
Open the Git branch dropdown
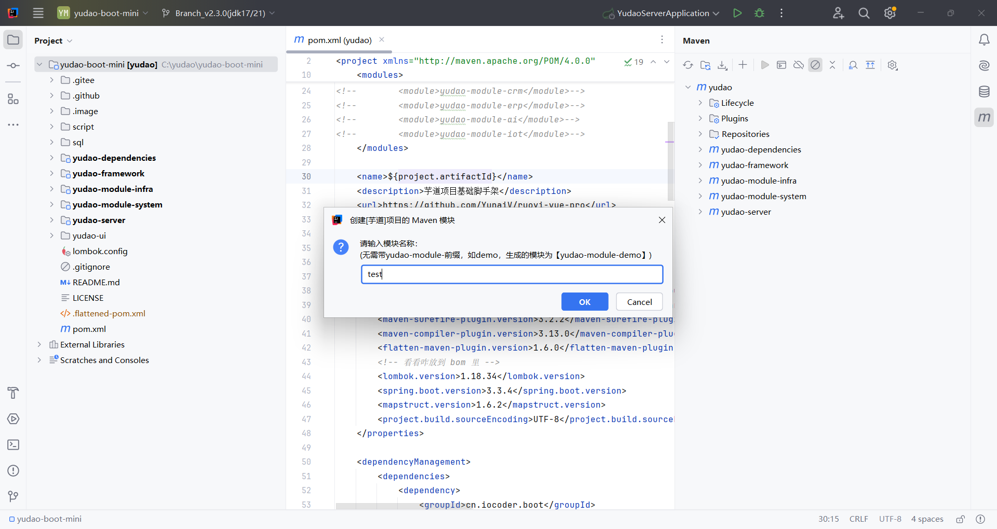click(218, 13)
